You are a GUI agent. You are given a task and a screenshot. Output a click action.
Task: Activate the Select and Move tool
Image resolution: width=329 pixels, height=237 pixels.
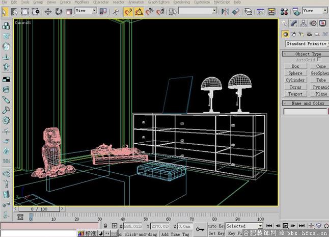[48, 12]
